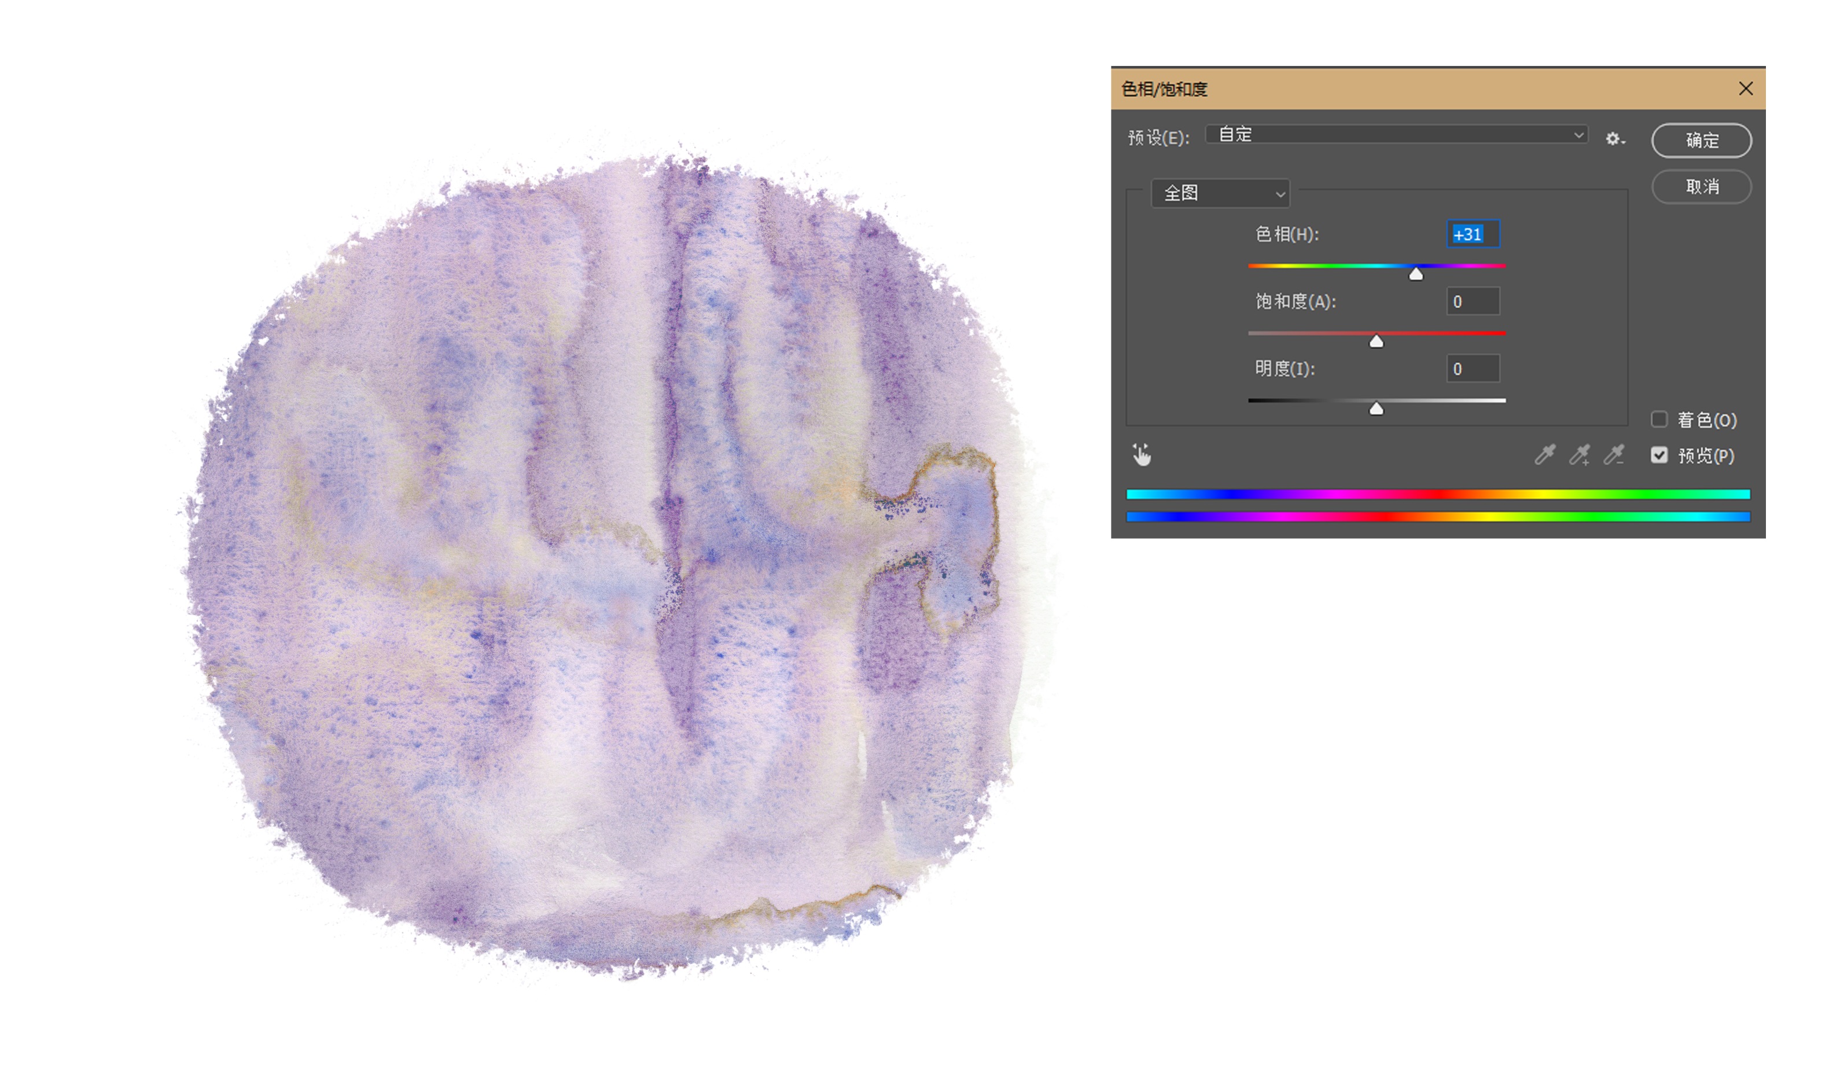This screenshot has width=1840, height=1077.
Task: Expand the 全图 channel range dropdown
Action: [x=1220, y=193]
